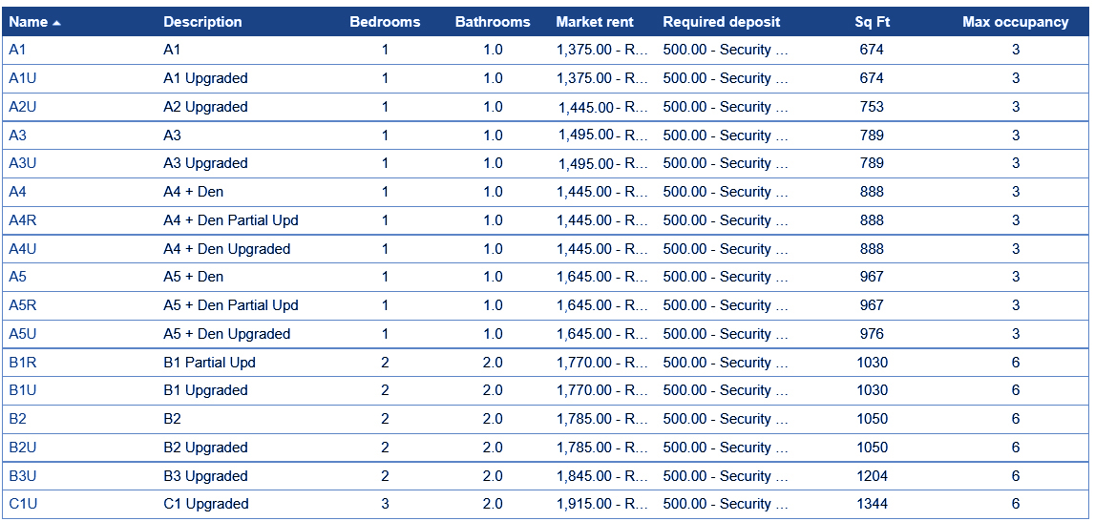This screenshot has width=1095, height=521.
Task: Sort table by Bedrooms column
Action: point(385,22)
